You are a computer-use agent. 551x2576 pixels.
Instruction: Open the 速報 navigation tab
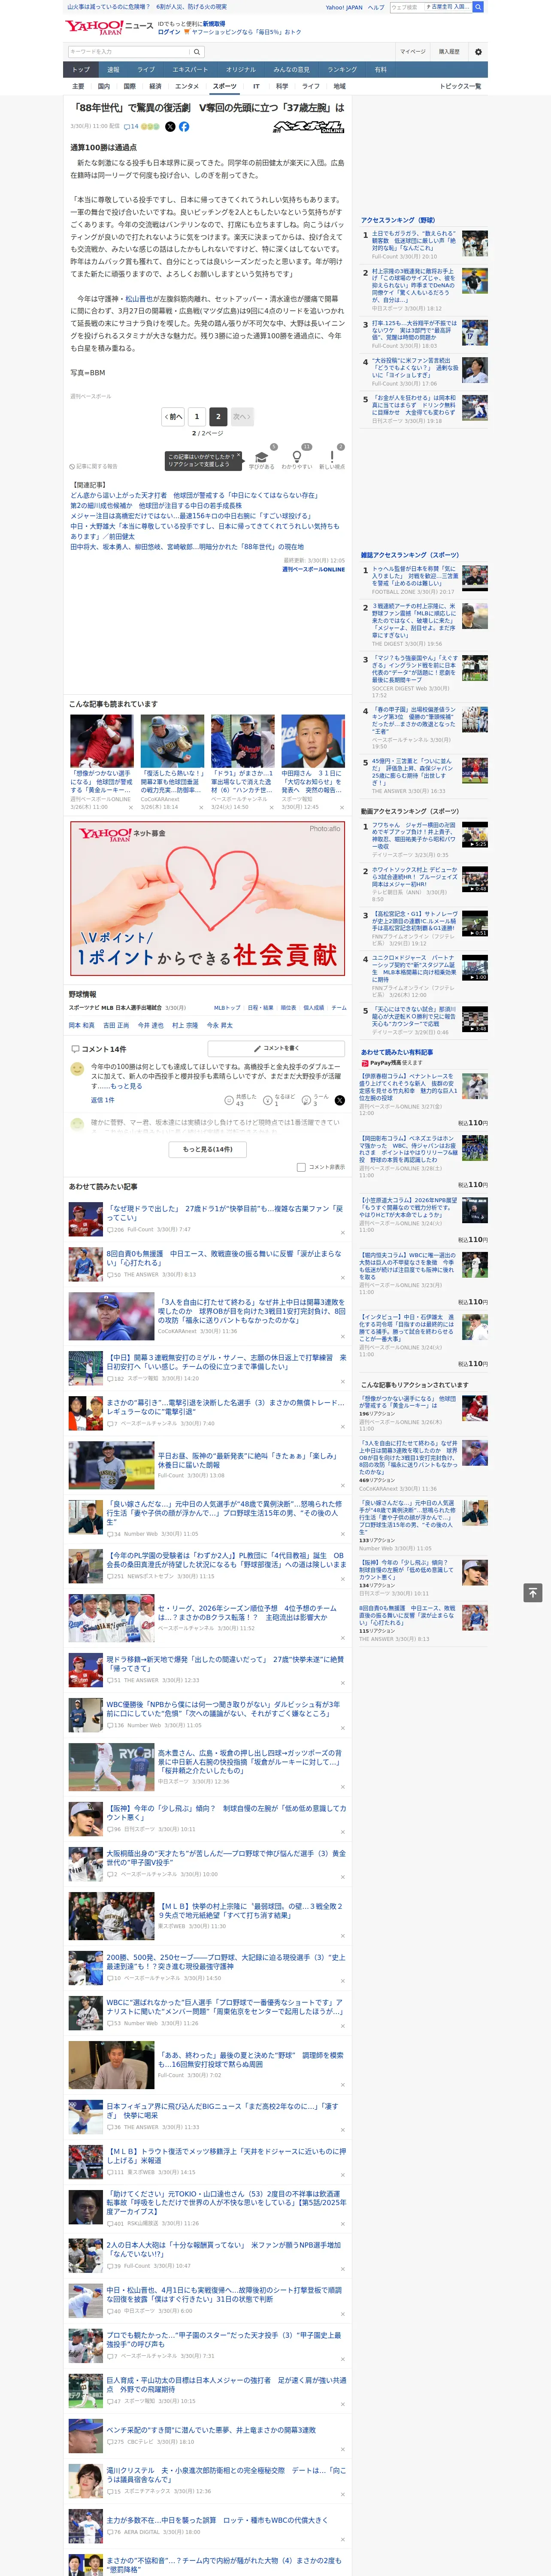pos(113,70)
